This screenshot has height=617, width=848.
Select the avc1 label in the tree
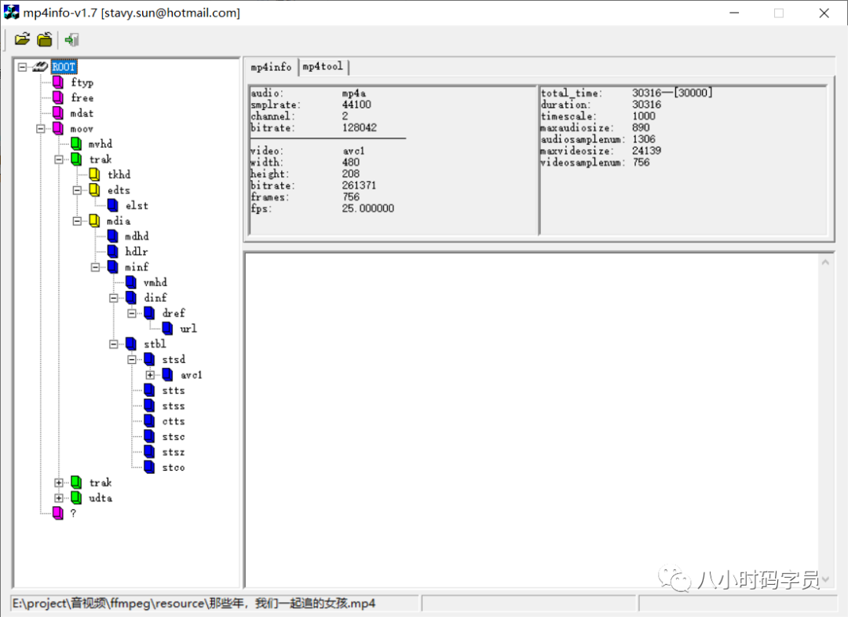coord(192,375)
